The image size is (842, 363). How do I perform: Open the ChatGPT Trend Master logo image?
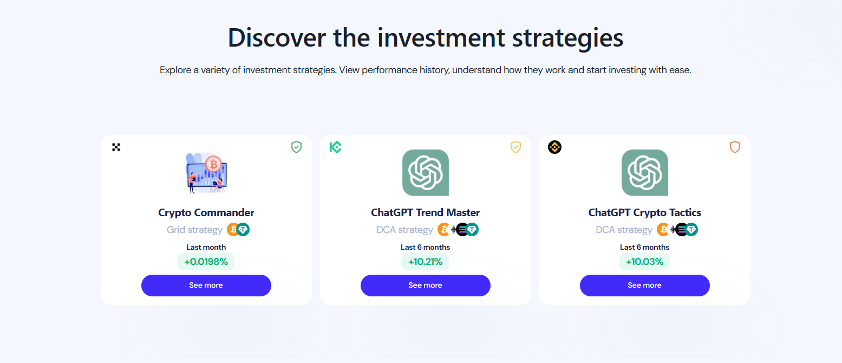426,173
